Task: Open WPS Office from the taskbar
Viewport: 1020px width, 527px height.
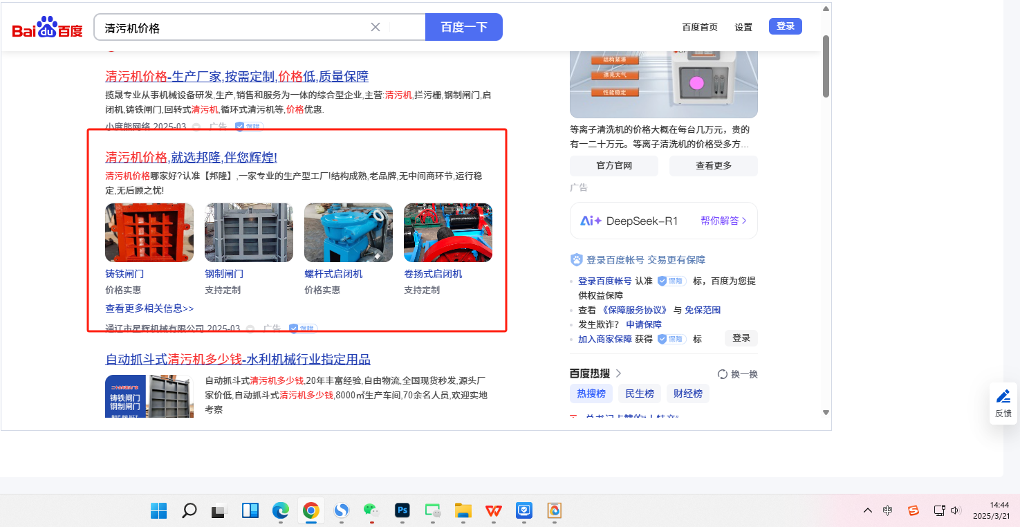Action: pyautogui.click(x=493, y=510)
